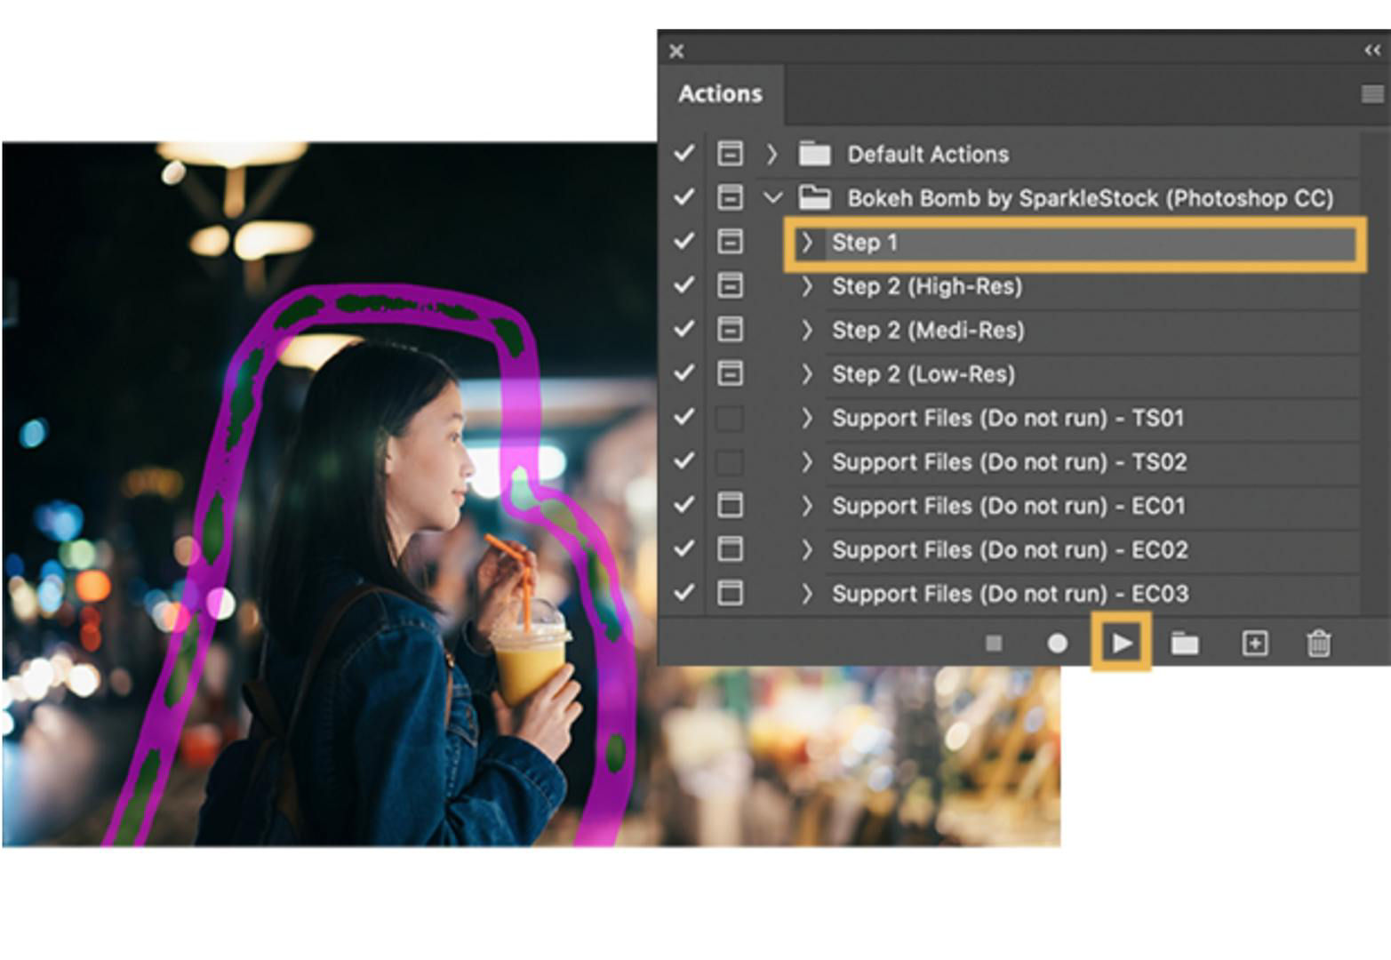The width and height of the screenshot is (1391, 960).
Task: Switch to the Actions tab
Action: (x=721, y=92)
